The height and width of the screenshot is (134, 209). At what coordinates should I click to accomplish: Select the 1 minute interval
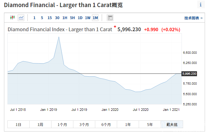(34, 18)
